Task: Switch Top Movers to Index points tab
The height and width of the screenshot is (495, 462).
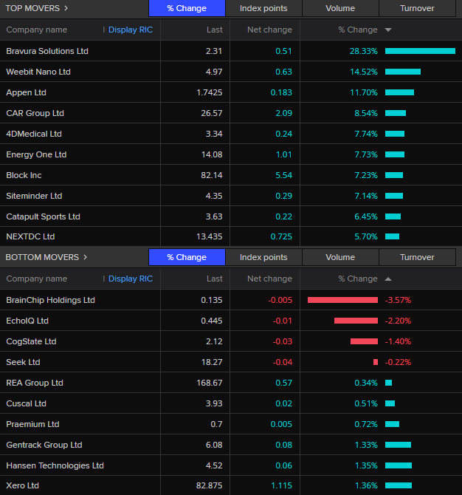Action: tap(263, 9)
